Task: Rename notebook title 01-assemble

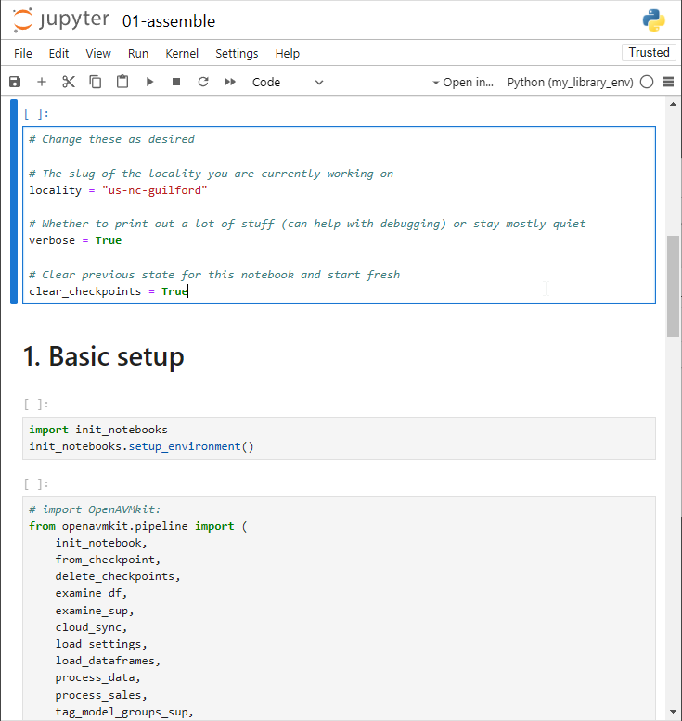Action: coord(169,21)
